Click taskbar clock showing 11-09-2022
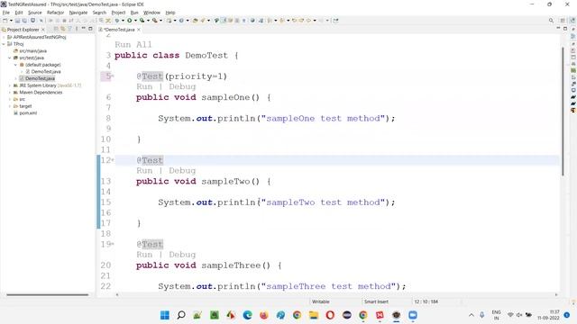 [548, 315]
